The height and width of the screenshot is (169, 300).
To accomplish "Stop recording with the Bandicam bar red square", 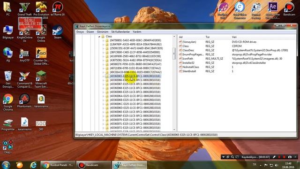I will point(285,157).
